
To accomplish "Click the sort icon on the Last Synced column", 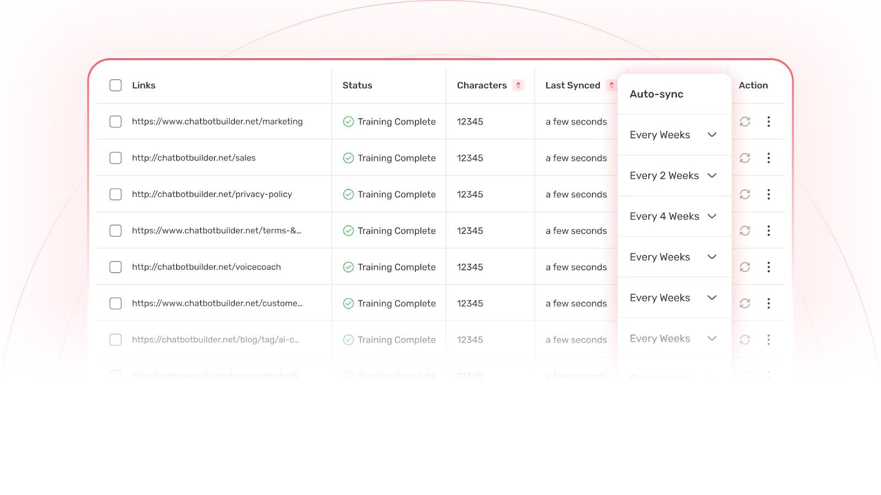I will pyautogui.click(x=610, y=85).
